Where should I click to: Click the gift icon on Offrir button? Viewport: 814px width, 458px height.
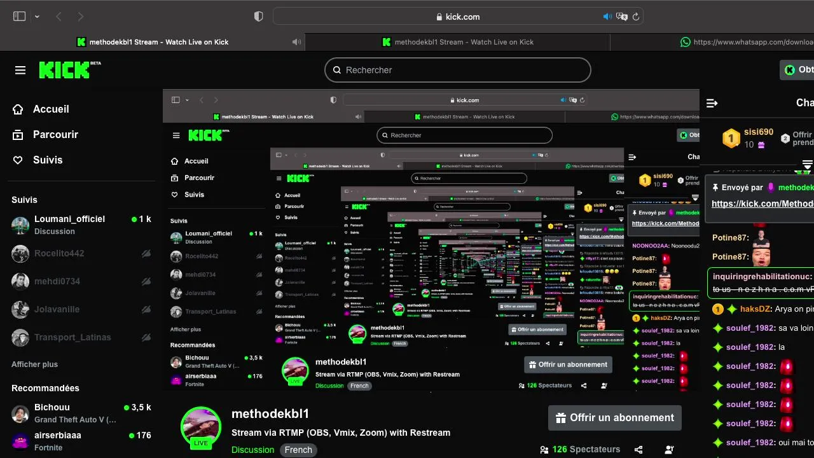pyautogui.click(x=561, y=418)
